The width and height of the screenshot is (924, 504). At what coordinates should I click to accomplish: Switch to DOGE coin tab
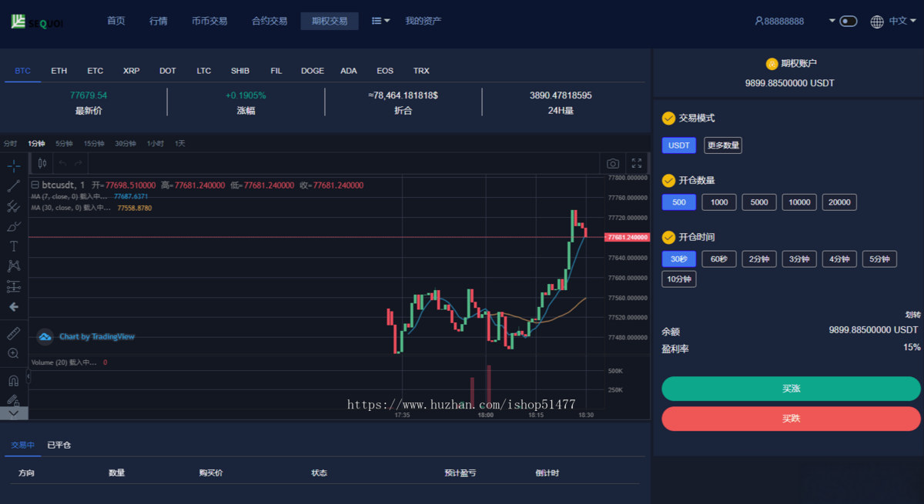pos(313,71)
